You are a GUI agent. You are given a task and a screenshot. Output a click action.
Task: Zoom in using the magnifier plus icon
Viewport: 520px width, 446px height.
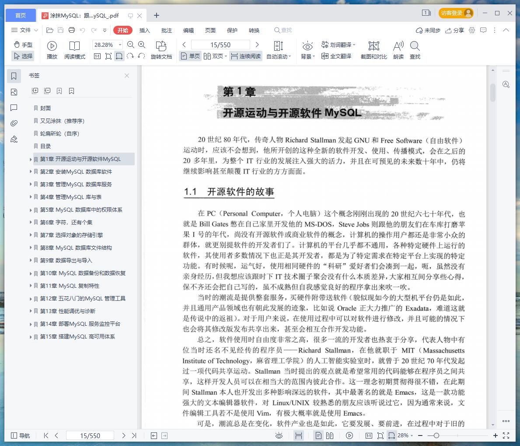(142, 45)
